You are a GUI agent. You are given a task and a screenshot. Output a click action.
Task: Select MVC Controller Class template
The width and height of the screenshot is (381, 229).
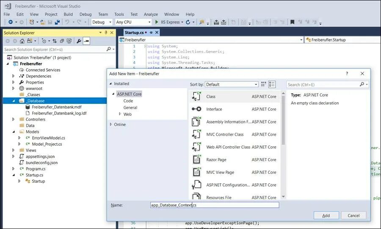pos(235,134)
